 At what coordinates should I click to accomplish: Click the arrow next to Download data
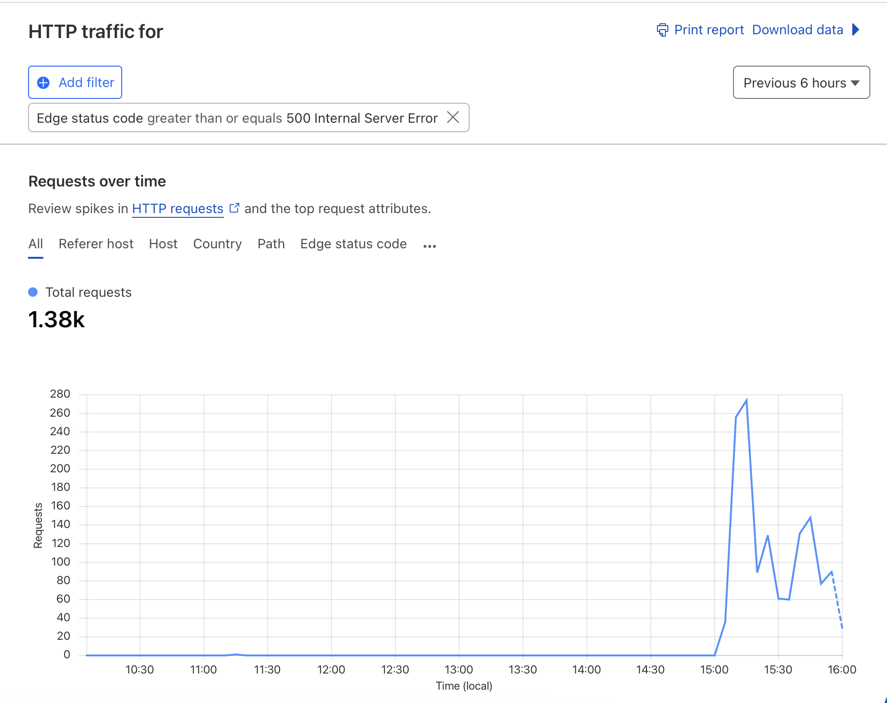856,30
